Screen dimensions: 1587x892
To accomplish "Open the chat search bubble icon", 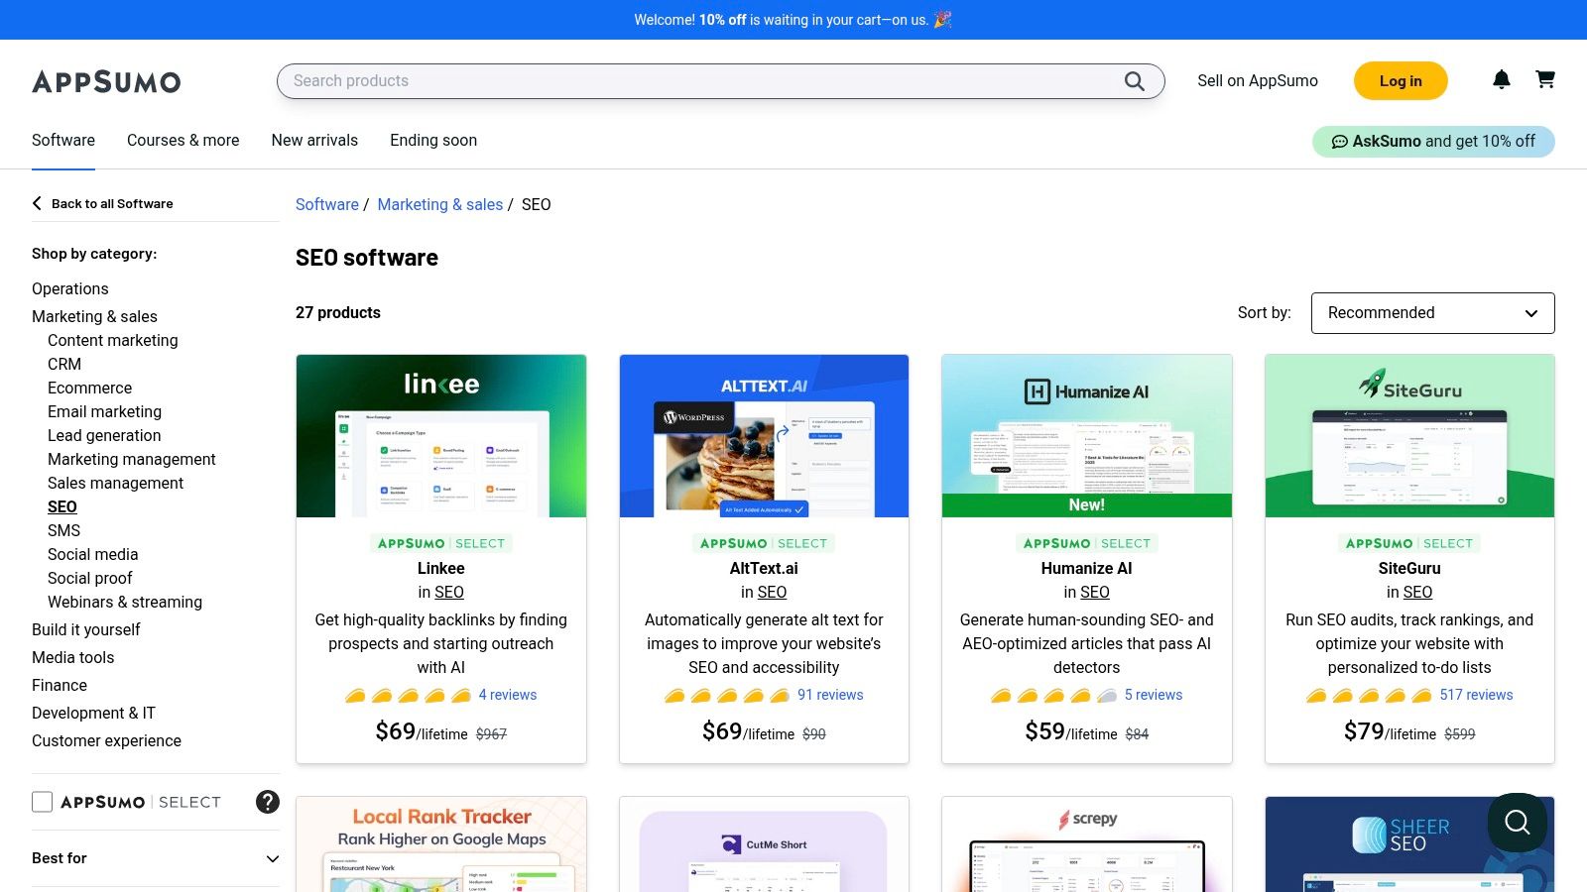I will [1518, 823].
